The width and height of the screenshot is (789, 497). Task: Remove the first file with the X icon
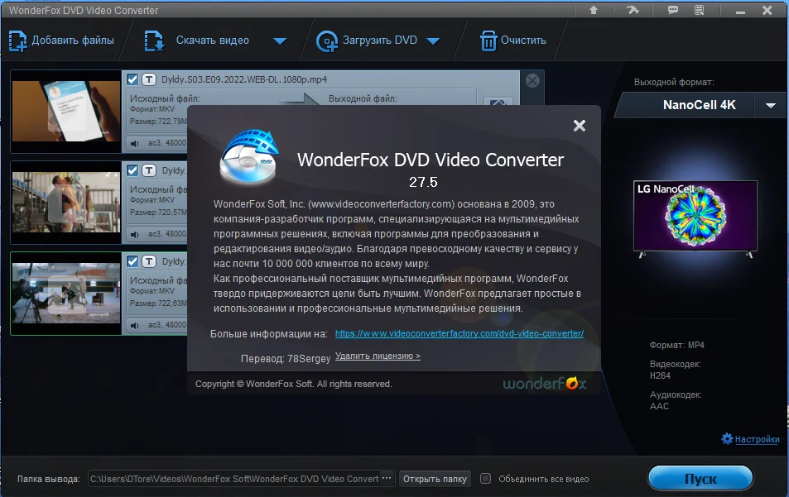click(532, 80)
